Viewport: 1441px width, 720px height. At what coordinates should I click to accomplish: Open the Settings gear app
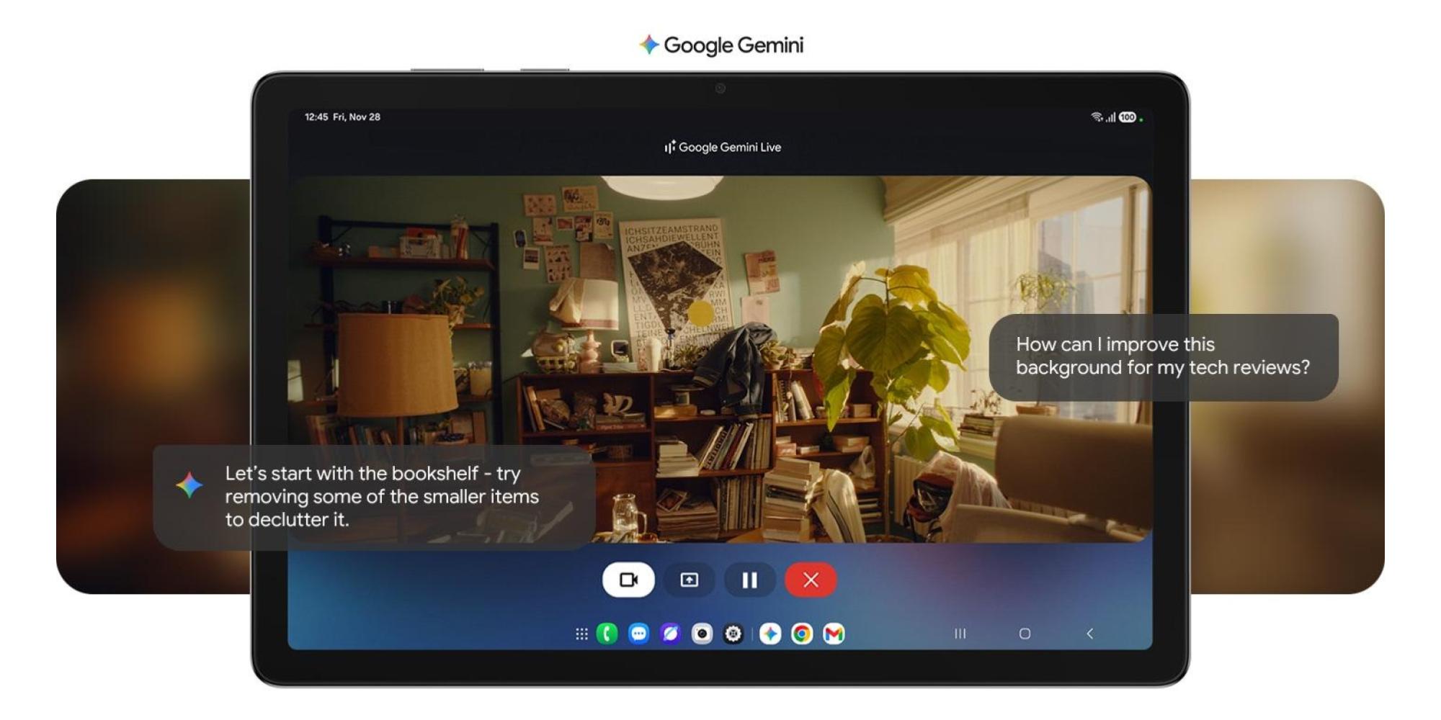pyautogui.click(x=733, y=634)
